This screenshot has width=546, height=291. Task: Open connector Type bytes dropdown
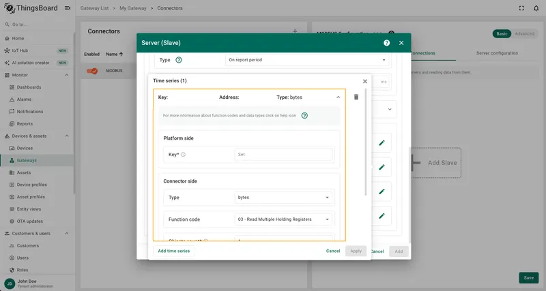click(283, 198)
